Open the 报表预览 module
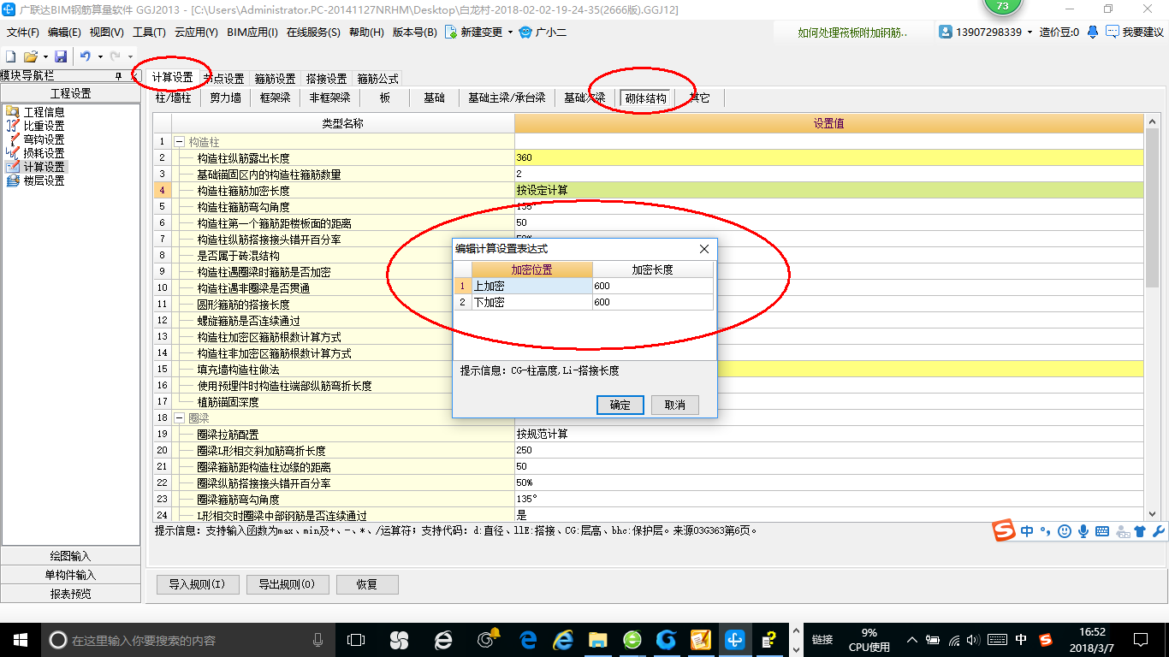This screenshot has height=657, width=1169. point(70,594)
